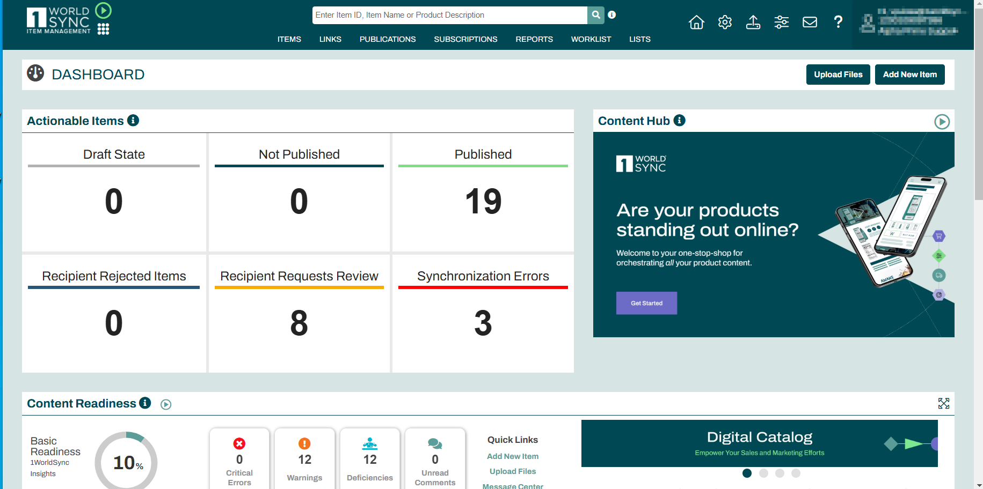Click the Critical Errors icon
983x489 pixels.
239,443
